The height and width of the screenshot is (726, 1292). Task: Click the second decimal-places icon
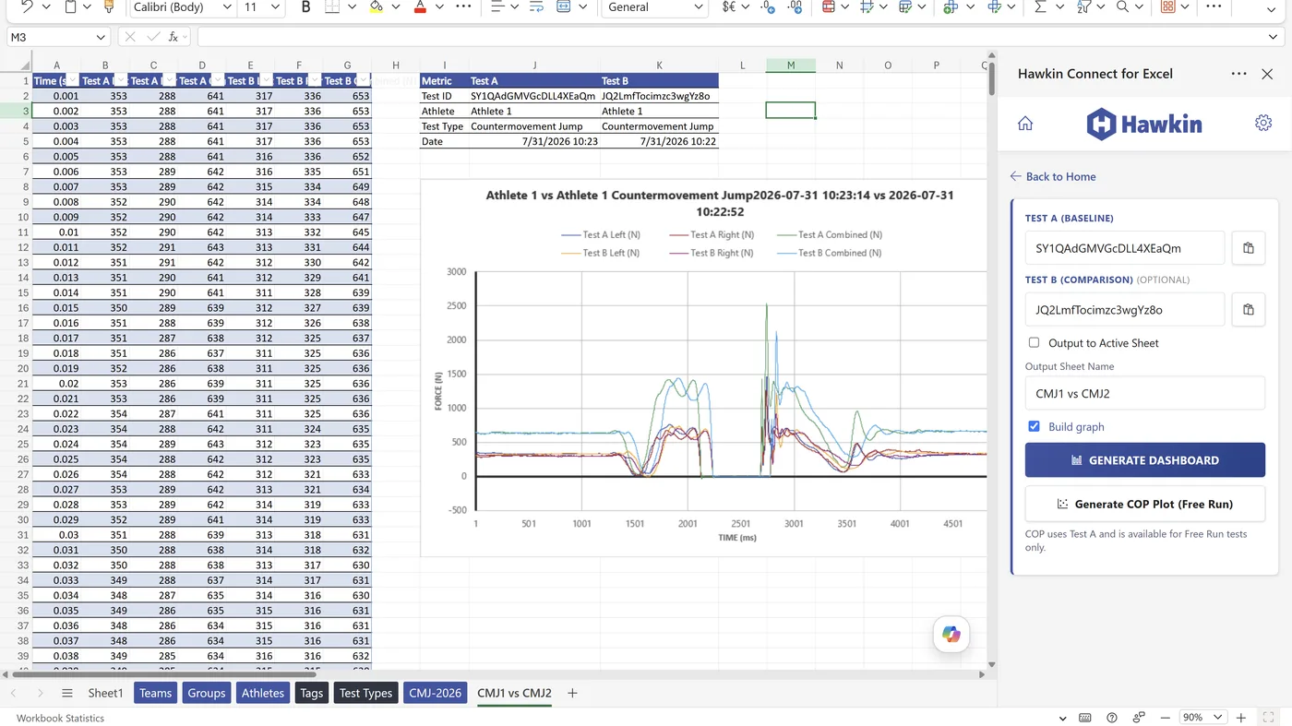tap(795, 6)
